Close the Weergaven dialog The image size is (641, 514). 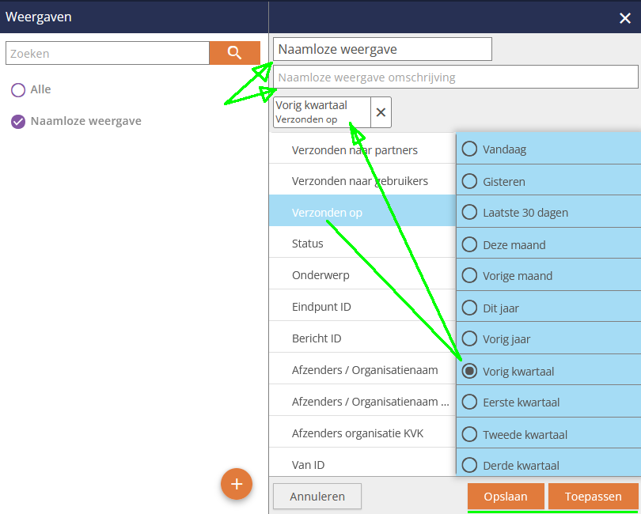tap(624, 18)
